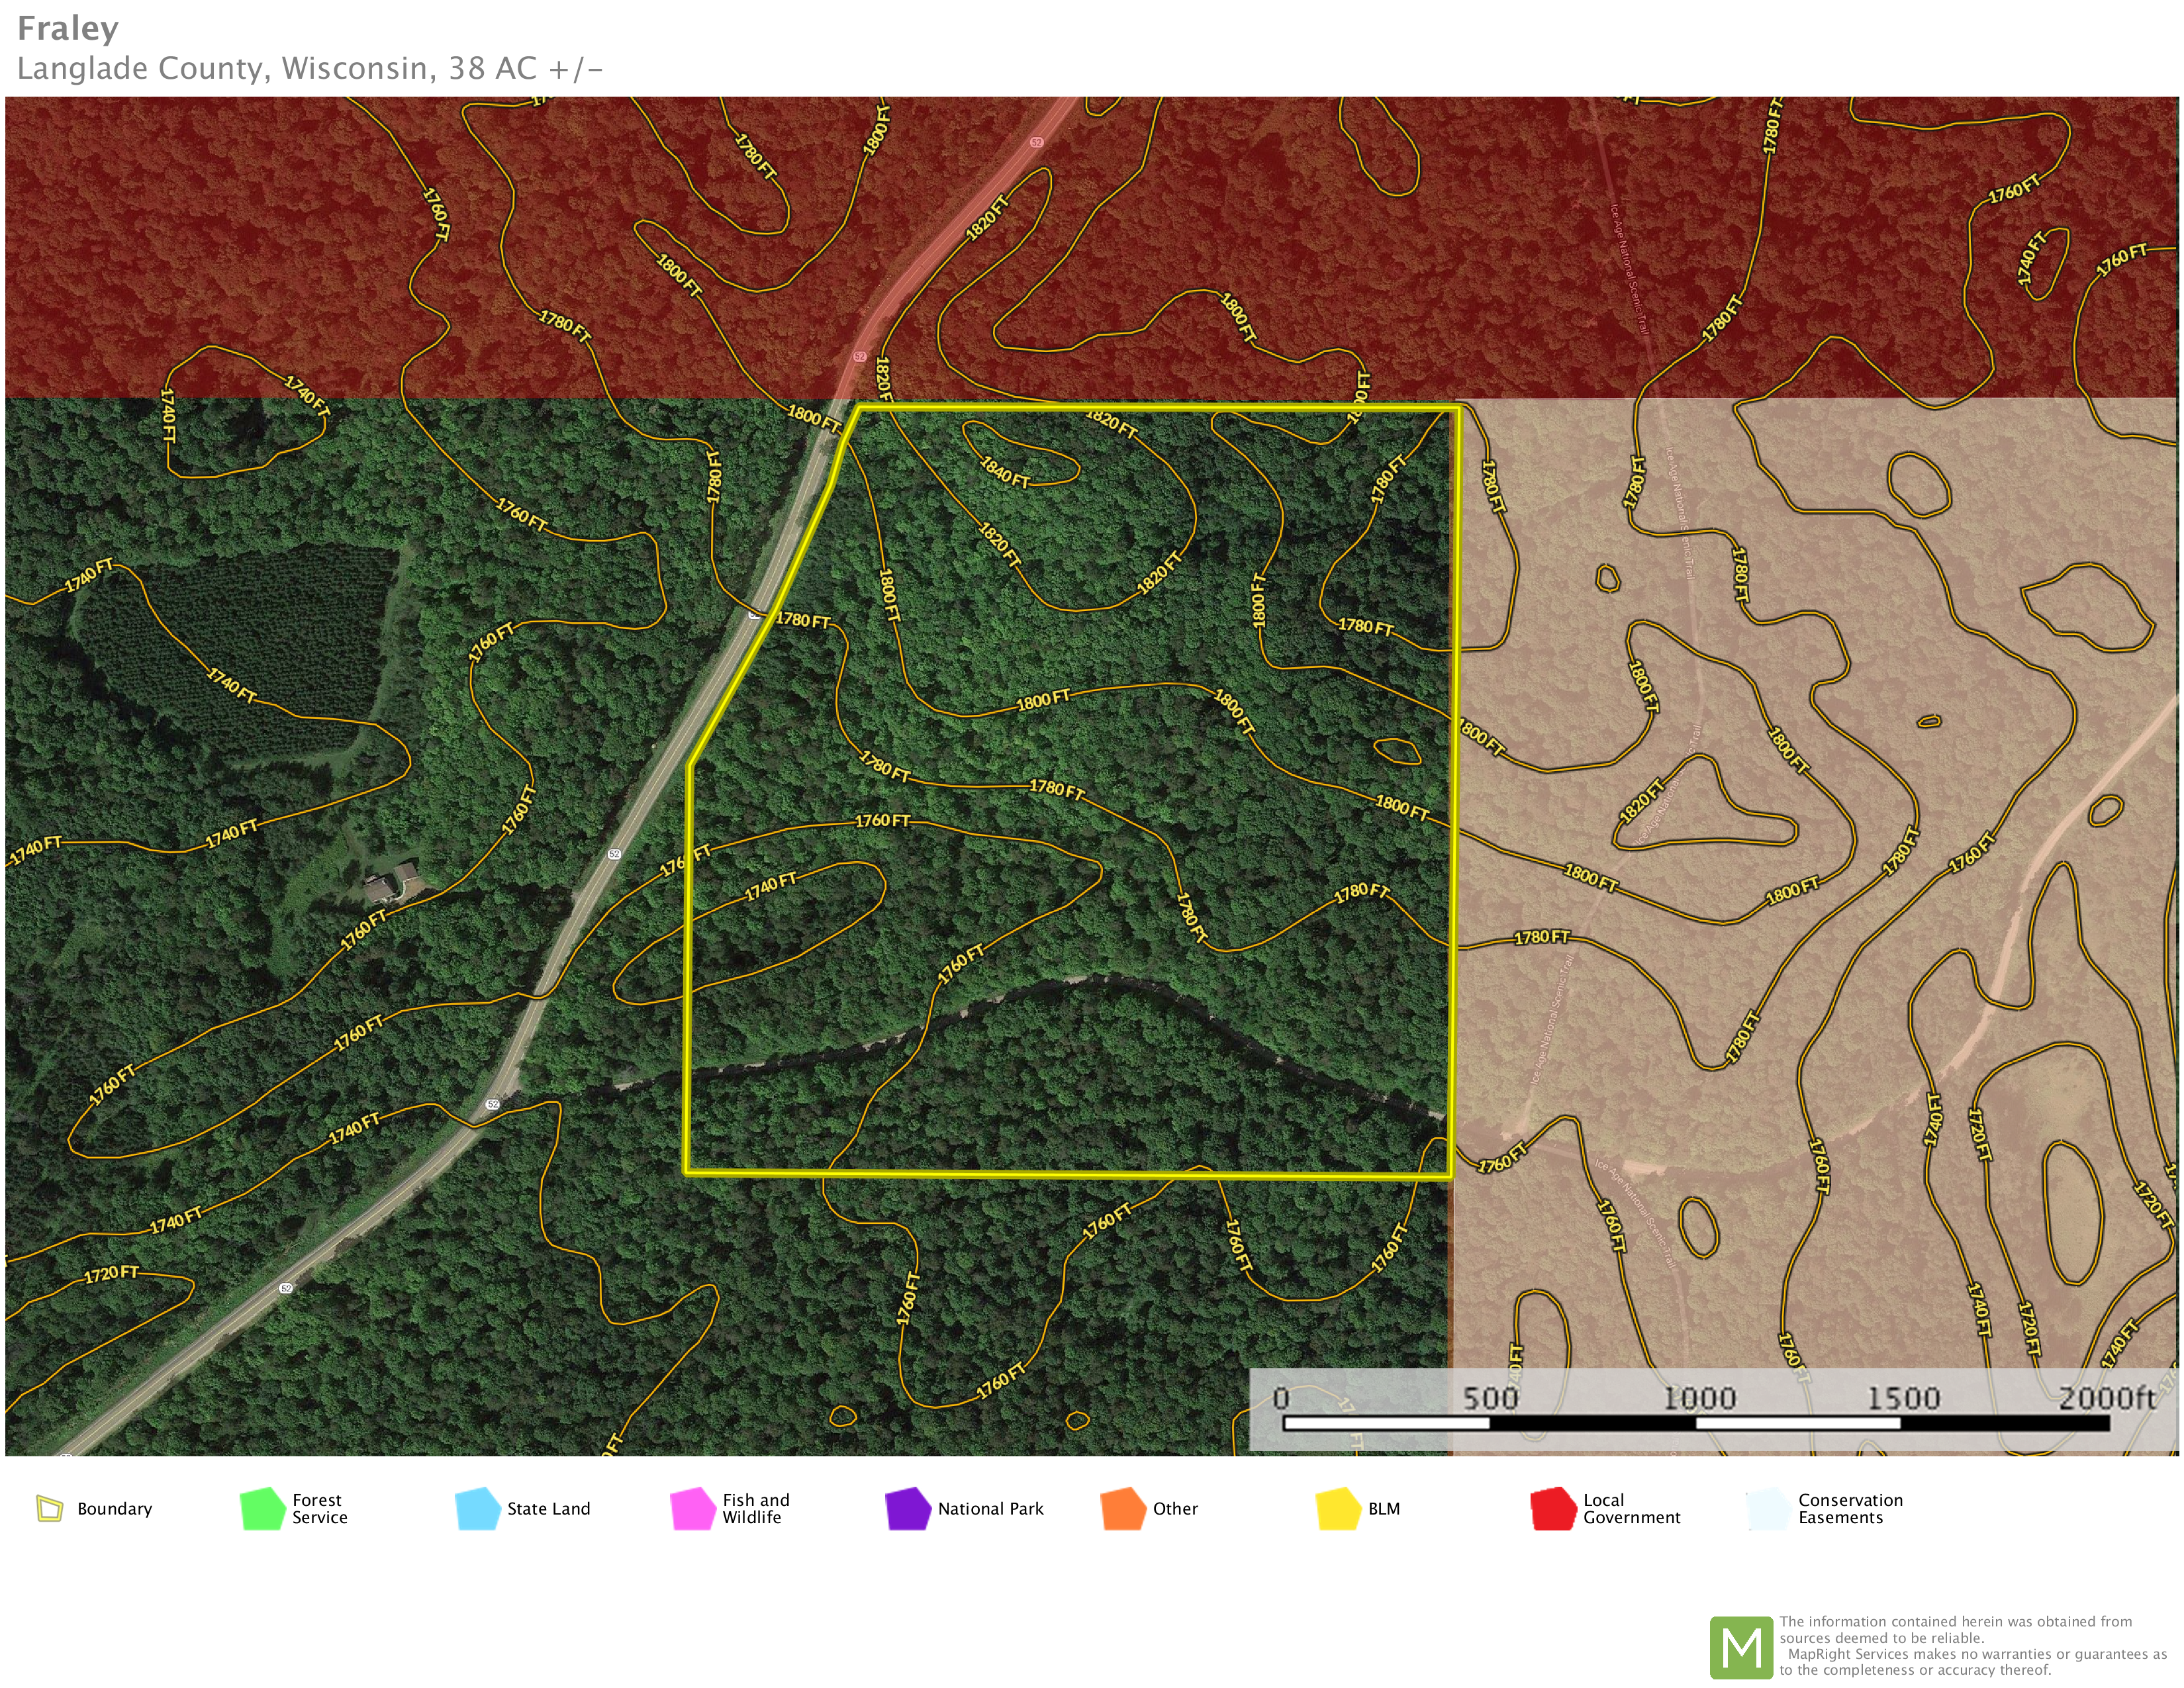Click the 500 mark on scale bar
Image resolution: width=2184 pixels, height=1688 pixels.
(1490, 1398)
